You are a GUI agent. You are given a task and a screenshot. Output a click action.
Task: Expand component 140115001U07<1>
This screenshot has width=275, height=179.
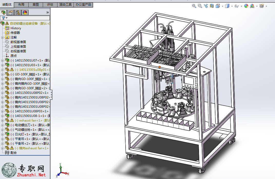[x=2, y=61]
